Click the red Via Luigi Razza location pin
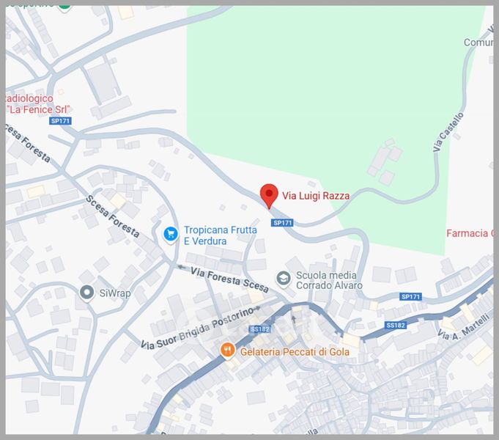 coord(269,196)
